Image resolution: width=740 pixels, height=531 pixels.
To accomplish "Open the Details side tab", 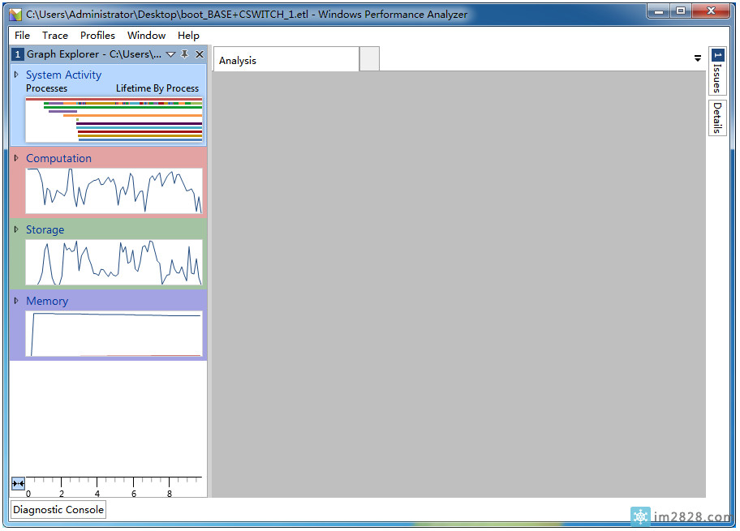I will click(x=717, y=118).
